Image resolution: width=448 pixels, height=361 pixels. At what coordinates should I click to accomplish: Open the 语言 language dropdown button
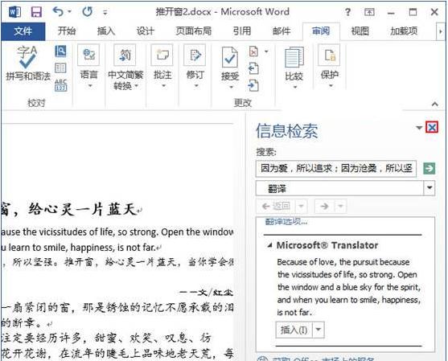(88, 67)
